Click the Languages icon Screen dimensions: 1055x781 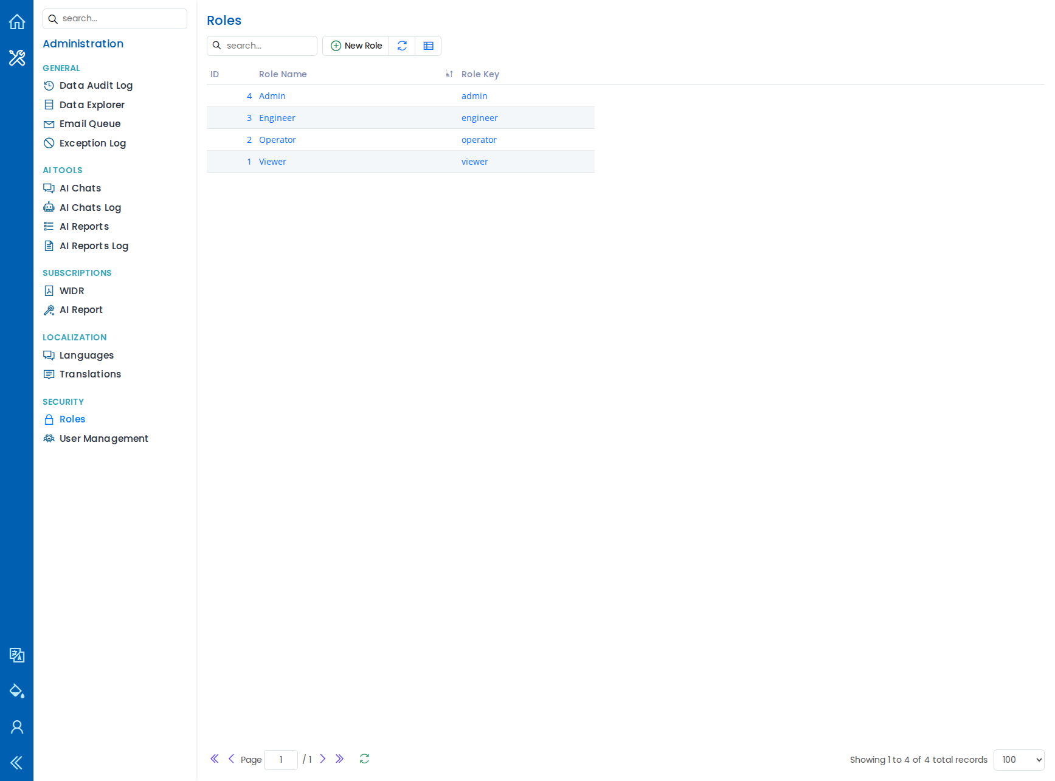coord(49,356)
